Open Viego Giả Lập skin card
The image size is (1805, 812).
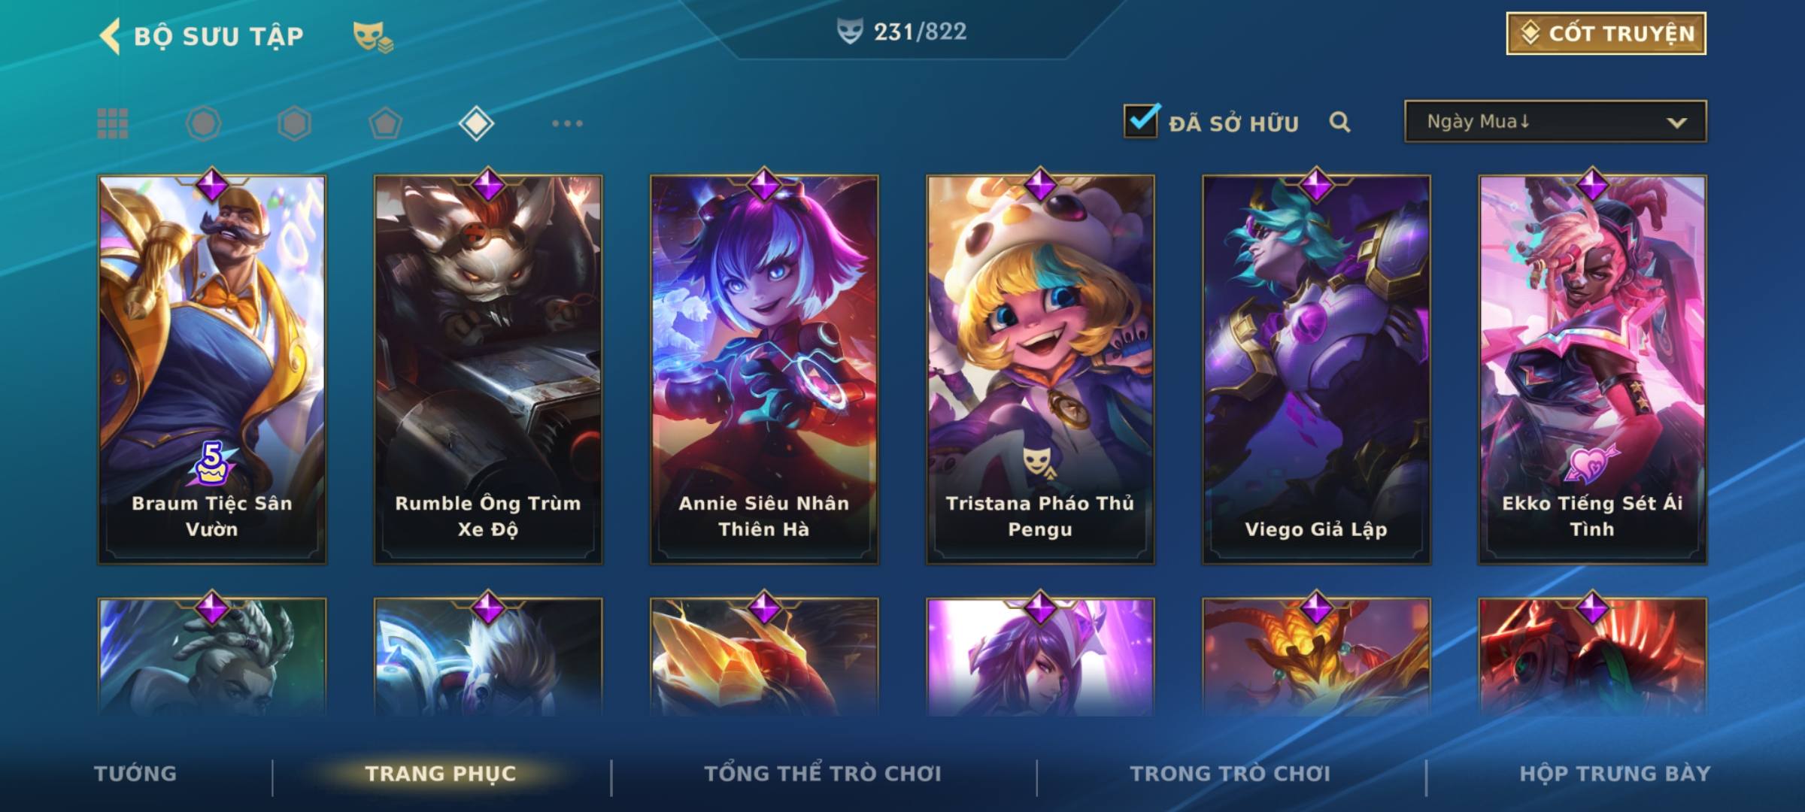(1316, 369)
